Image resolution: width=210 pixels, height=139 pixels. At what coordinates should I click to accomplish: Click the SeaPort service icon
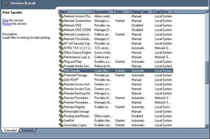pos(61,121)
